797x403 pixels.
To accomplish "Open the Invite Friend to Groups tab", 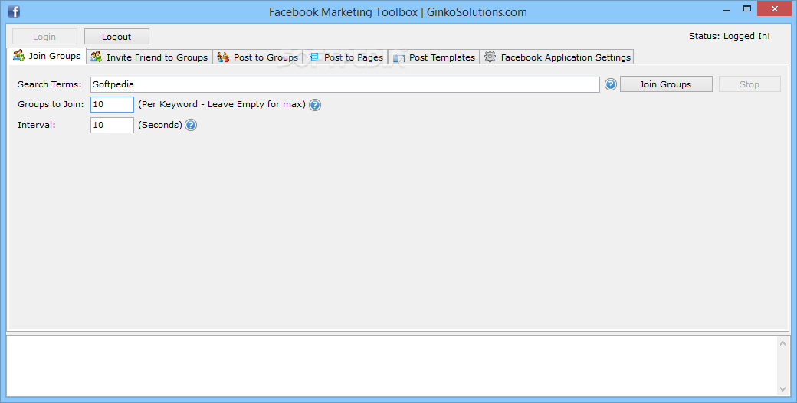I will tap(149, 57).
